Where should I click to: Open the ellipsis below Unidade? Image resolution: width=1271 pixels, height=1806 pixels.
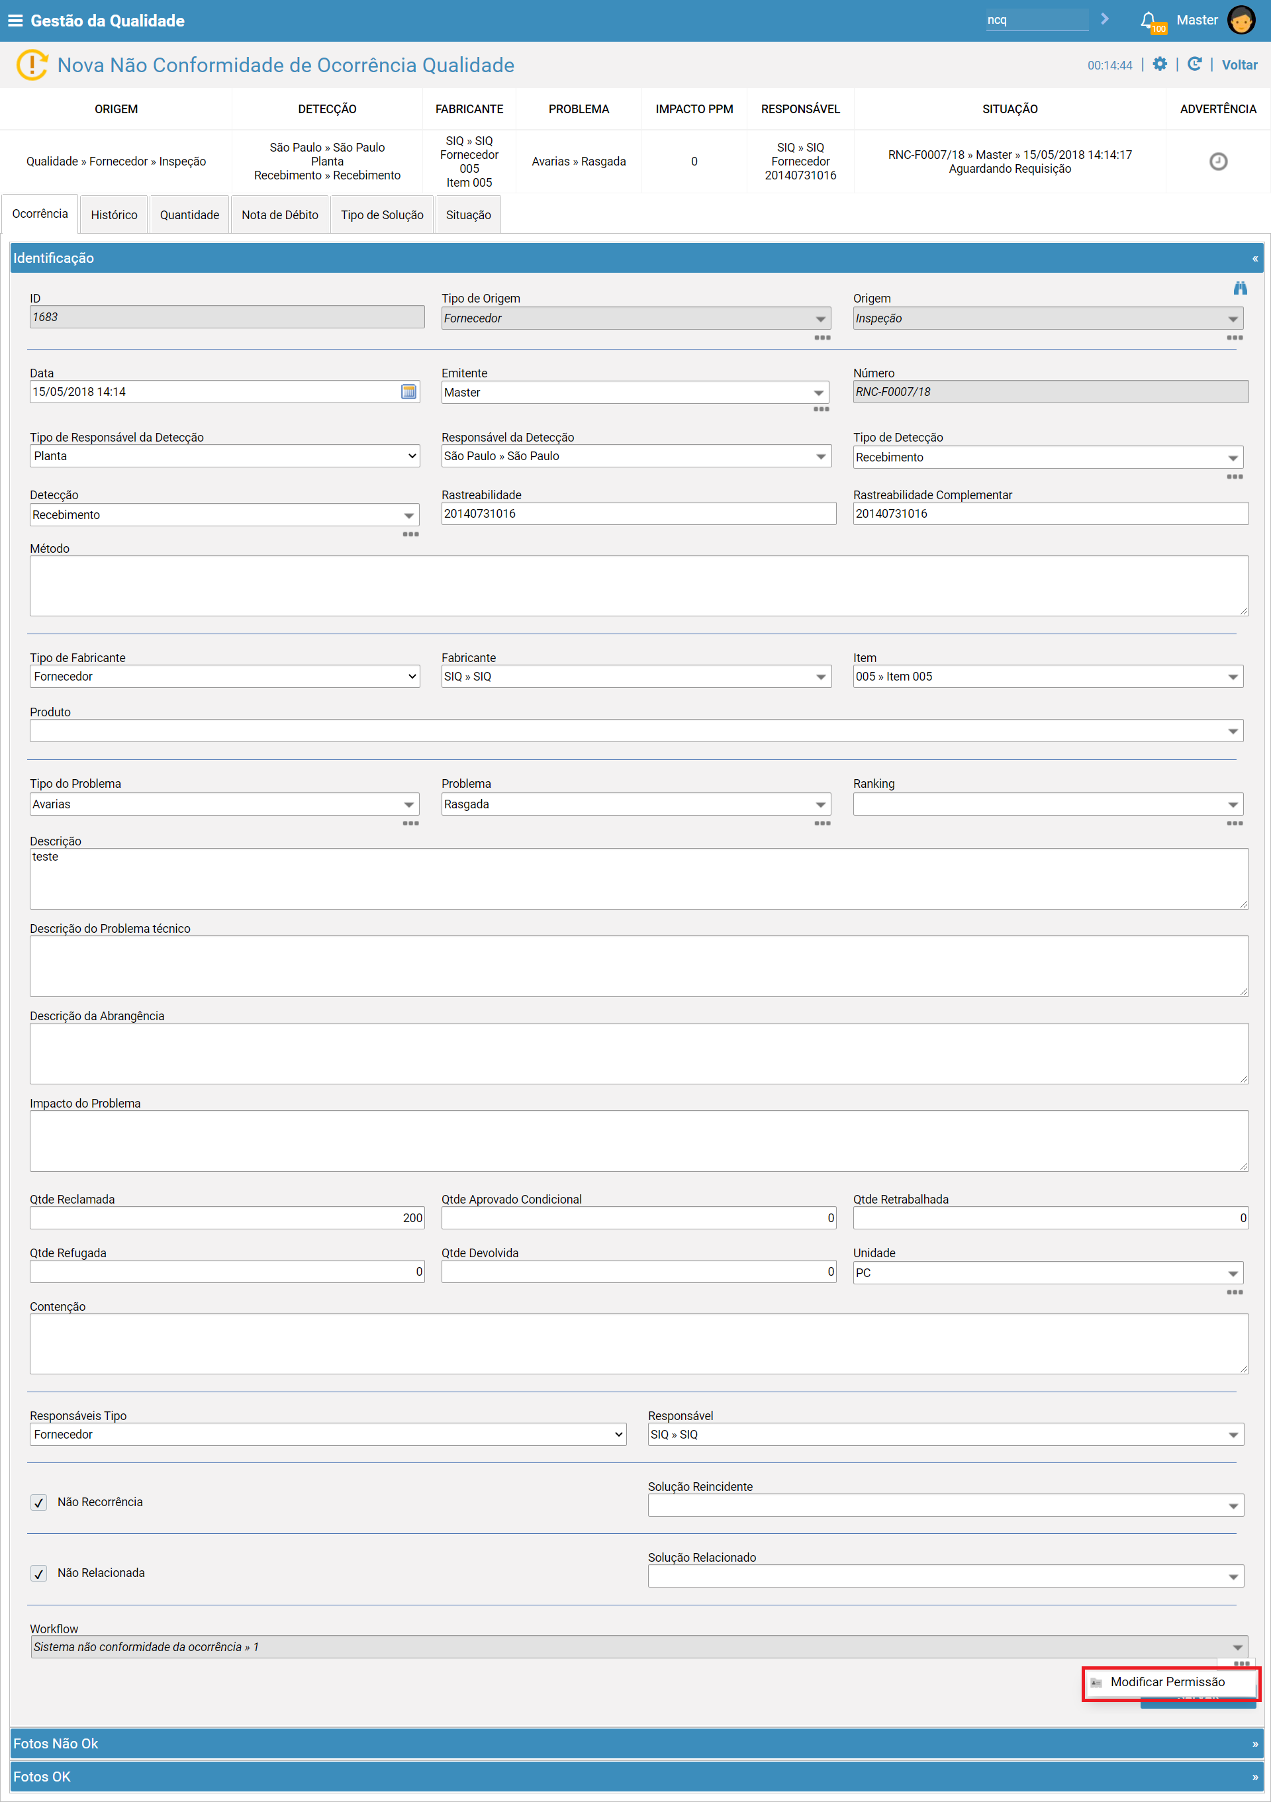[x=1235, y=1292]
